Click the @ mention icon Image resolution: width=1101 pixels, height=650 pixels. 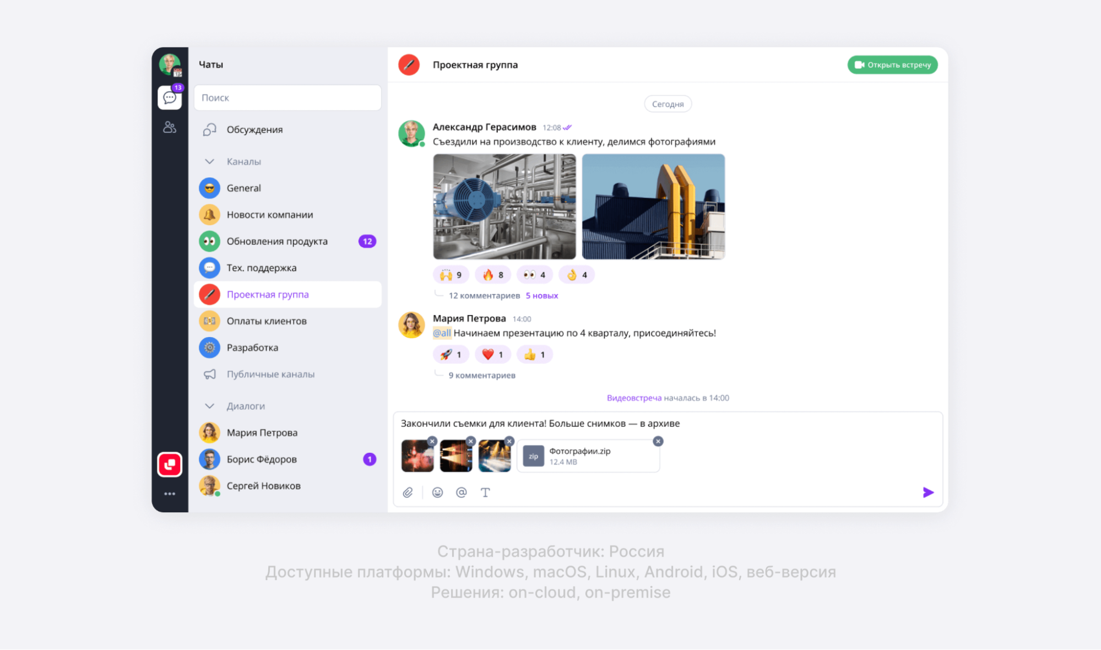(x=462, y=492)
